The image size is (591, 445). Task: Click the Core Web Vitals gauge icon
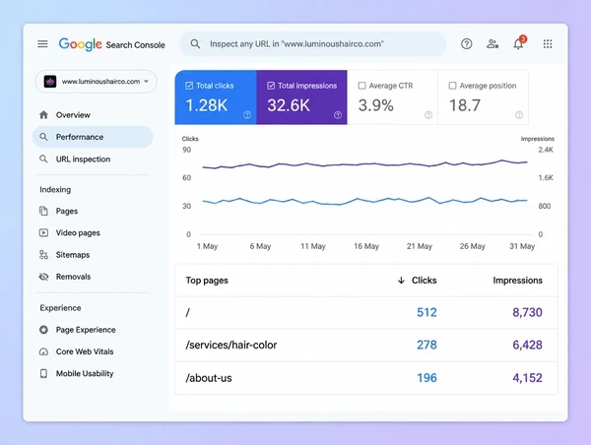pos(43,351)
